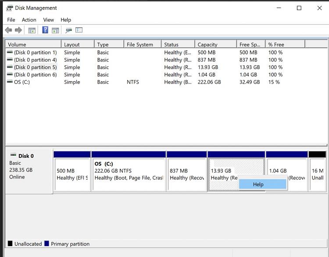Select OS (C:) row in volume list
Image resolution: width=329 pixels, height=257 pixels.
22,82
